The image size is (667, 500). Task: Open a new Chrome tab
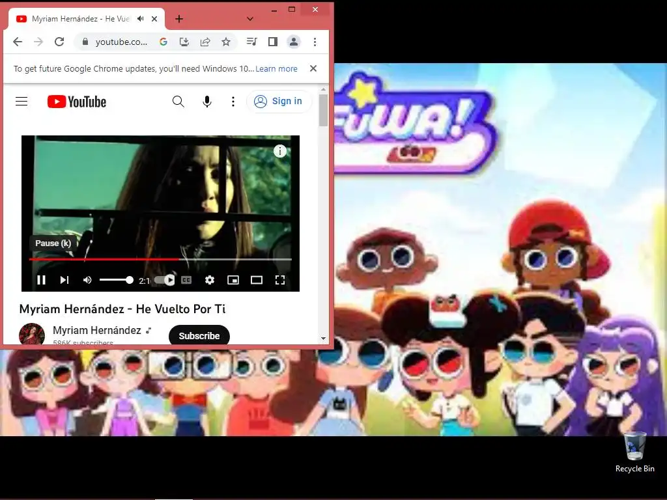click(179, 19)
